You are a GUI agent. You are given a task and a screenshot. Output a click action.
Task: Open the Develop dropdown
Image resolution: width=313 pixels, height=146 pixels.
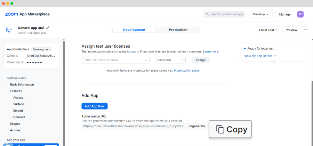(x=261, y=14)
